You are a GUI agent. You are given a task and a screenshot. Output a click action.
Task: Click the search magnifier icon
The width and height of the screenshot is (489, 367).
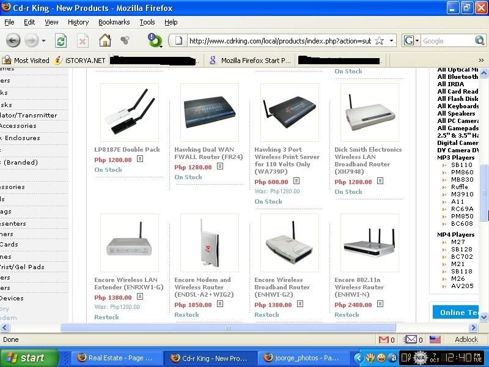[479, 40]
